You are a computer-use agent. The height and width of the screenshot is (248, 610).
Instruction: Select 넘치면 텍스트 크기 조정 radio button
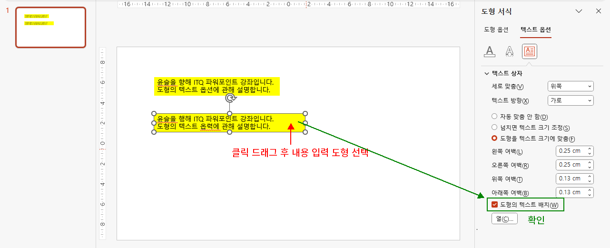click(x=494, y=128)
